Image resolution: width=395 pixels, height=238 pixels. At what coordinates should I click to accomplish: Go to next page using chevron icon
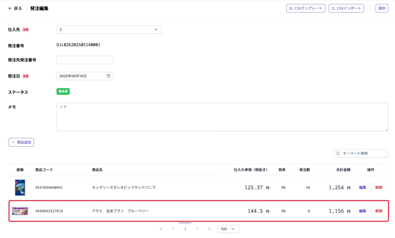tap(197, 229)
